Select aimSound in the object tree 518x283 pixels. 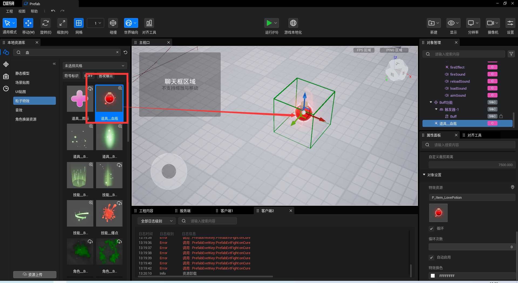coord(458,95)
